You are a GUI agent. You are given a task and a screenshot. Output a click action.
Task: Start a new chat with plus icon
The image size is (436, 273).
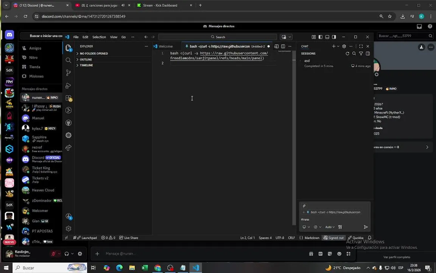coord(334,46)
